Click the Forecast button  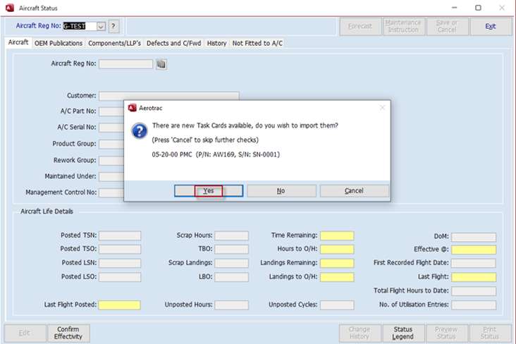(360, 26)
